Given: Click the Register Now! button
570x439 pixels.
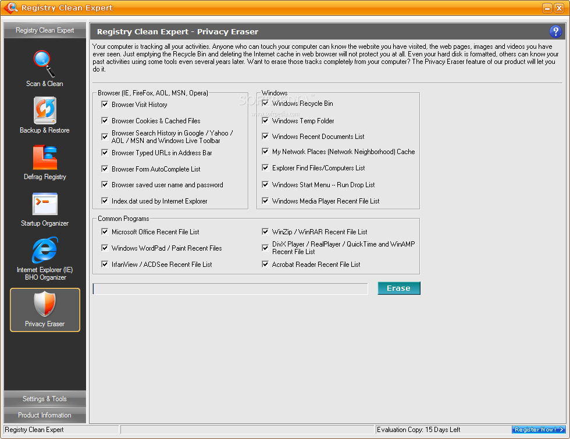Looking at the screenshot, I should pyautogui.click(x=539, y=430).
